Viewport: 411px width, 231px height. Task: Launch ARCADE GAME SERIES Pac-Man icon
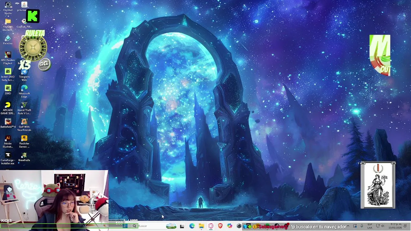pos(8,108)
